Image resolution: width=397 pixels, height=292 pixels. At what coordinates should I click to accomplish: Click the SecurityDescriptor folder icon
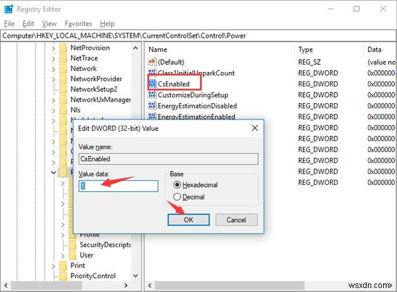click(72, 244)
